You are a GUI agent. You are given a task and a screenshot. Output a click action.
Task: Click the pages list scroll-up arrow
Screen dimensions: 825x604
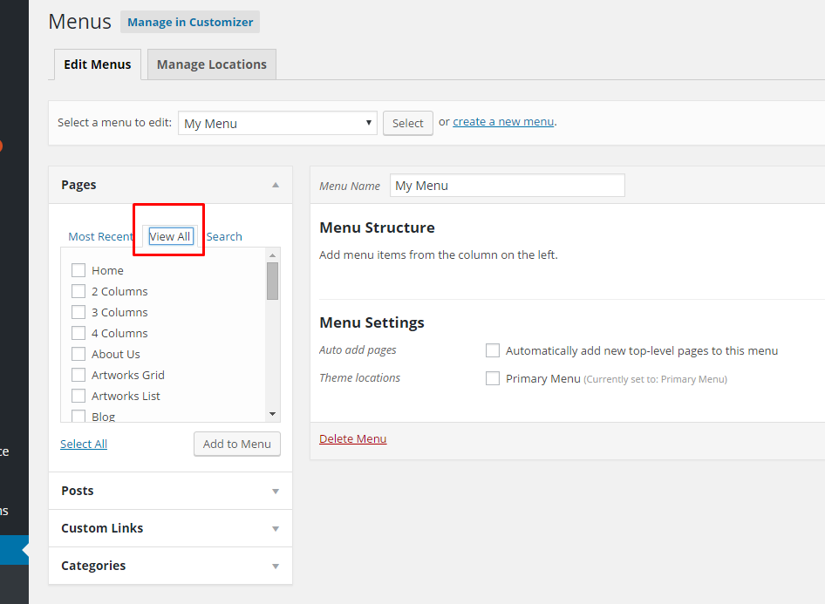pyautogui.click(x=272, y=255)
